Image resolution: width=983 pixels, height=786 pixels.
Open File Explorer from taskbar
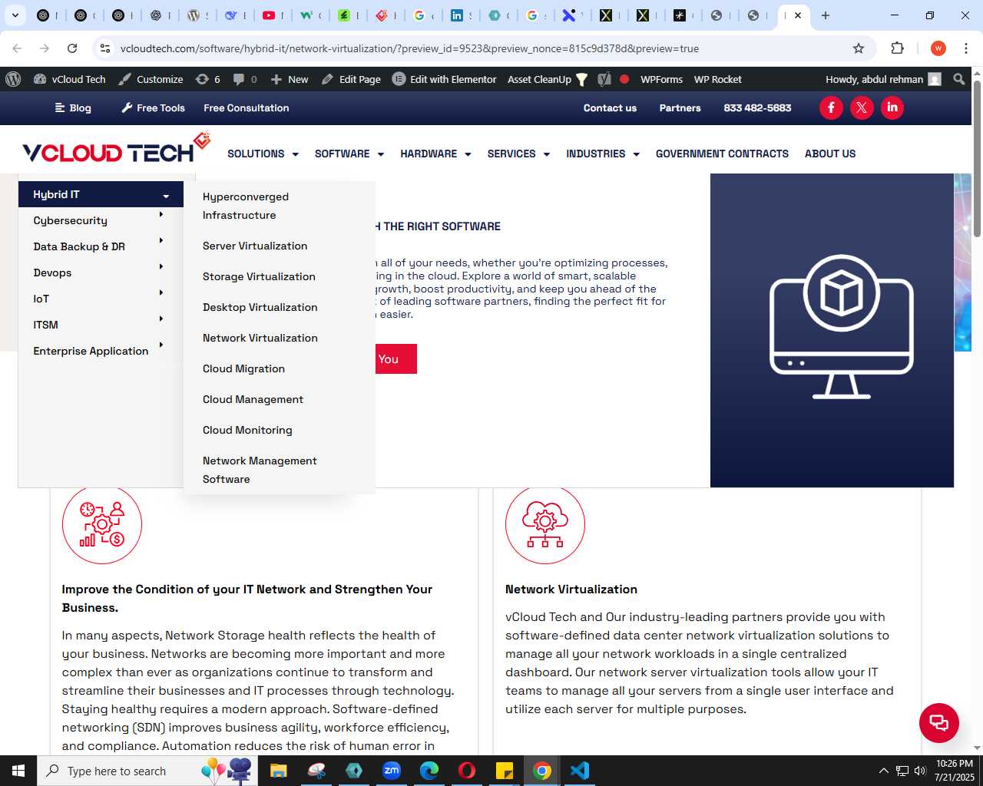tap(279, 771)
